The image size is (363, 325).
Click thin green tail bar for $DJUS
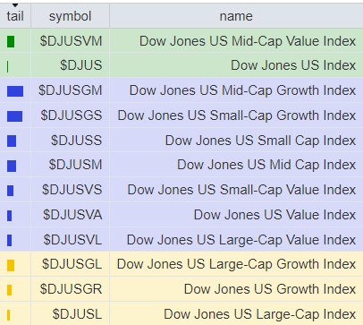(x=8, y=66)
